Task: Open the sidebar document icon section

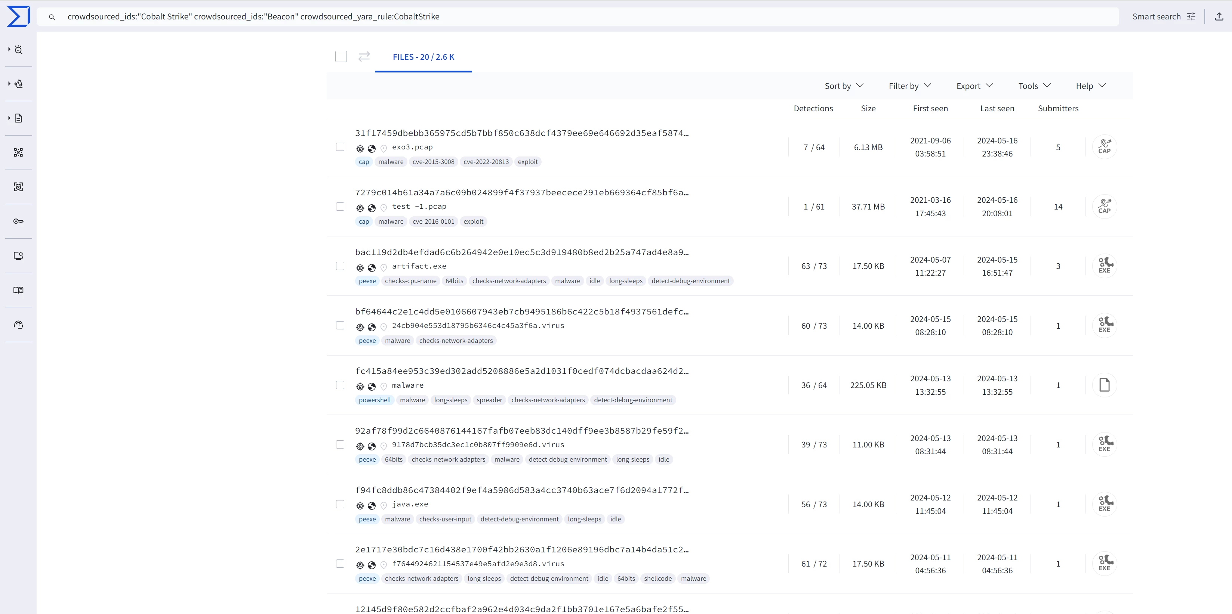Action: (x=19, y=118)
